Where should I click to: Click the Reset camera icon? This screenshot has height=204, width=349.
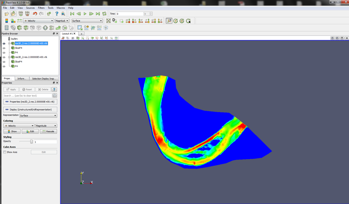tap(108, 21)
